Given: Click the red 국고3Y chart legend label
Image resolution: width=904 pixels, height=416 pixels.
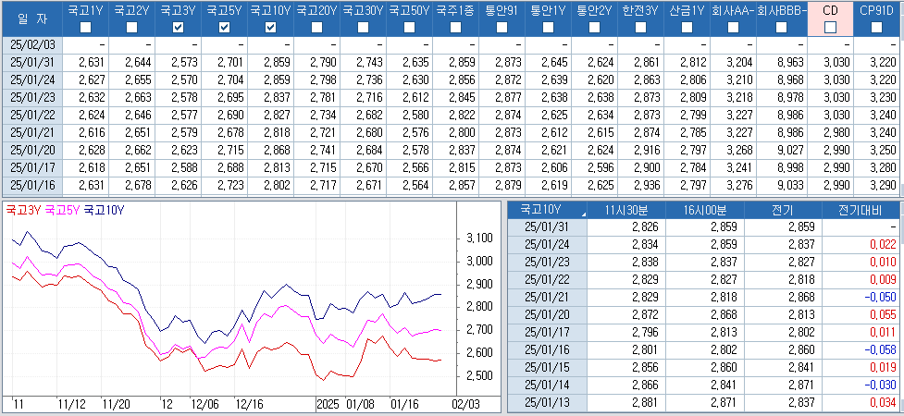Looking at the screenshot, I should 23,210.
